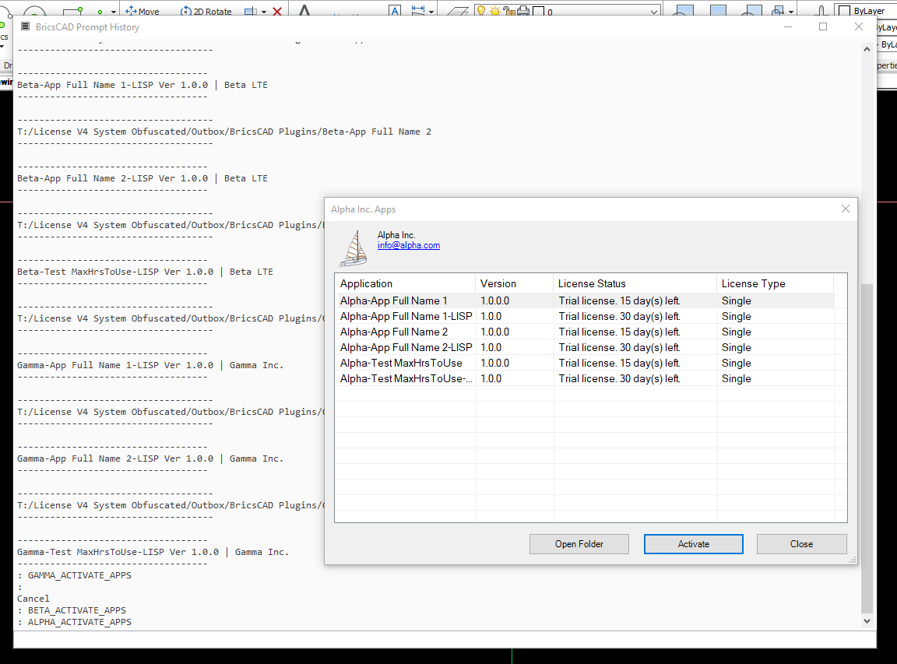This screenshot has height=664, width=897.
Task: Click the ALPHA_ACTIVATE_APPS line in prompt history
Action: [79, 622]
